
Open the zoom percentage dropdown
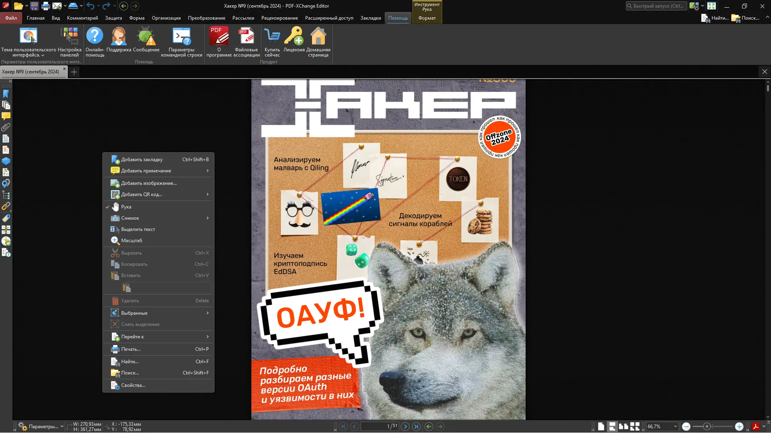(x=676, y=426)
